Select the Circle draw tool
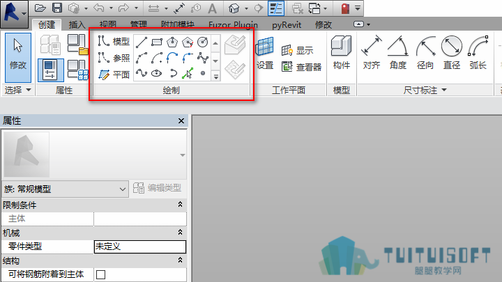 (203, 42)
